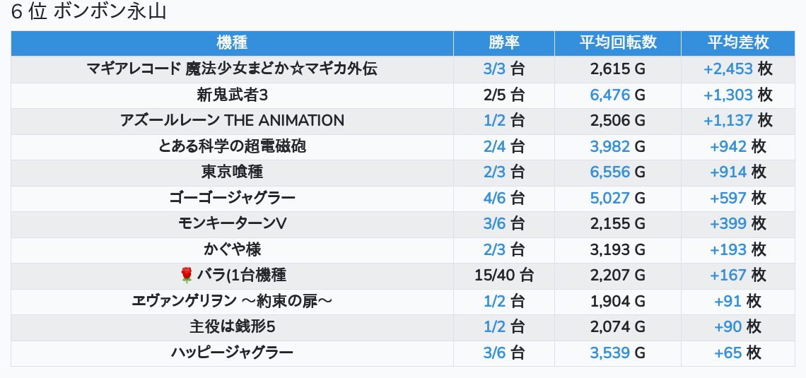Click the 平均差枚 column header
This screenshot has height=378, width=806.
pyautogui.click(x=738, y=43)
